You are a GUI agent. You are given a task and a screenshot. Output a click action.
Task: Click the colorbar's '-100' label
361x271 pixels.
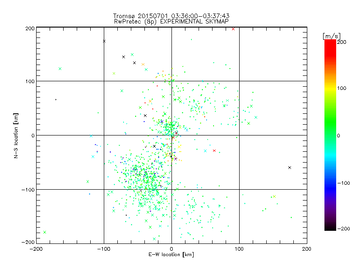(343, 183)
